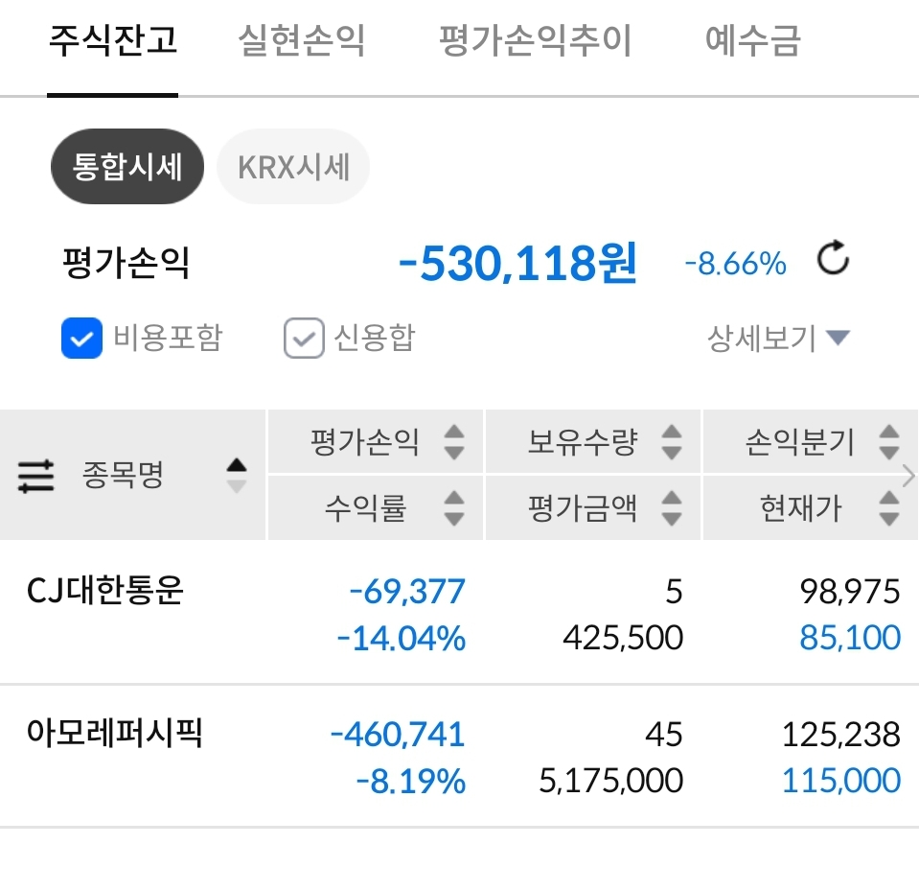The height and width of the screenshot is (891, 919).
Task: Sort by 손익분기 column arrows
Action: pyautogui.click(x=889, y=442)
